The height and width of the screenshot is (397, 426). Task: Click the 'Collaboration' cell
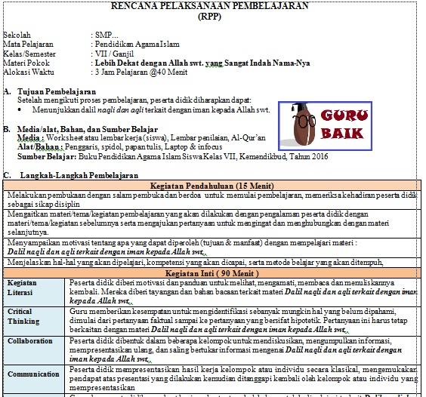(34, 350)
